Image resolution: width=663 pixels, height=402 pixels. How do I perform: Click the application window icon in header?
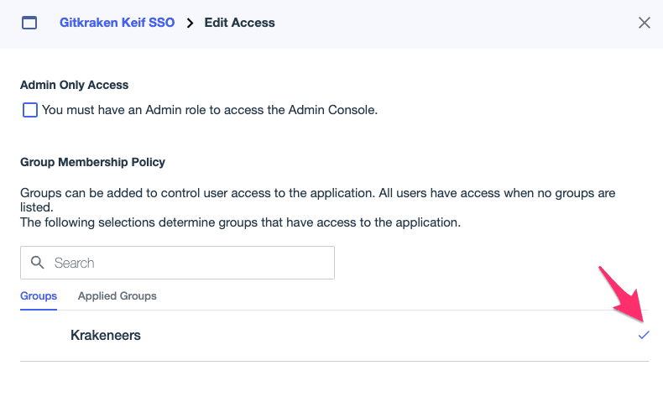[29, 23]
